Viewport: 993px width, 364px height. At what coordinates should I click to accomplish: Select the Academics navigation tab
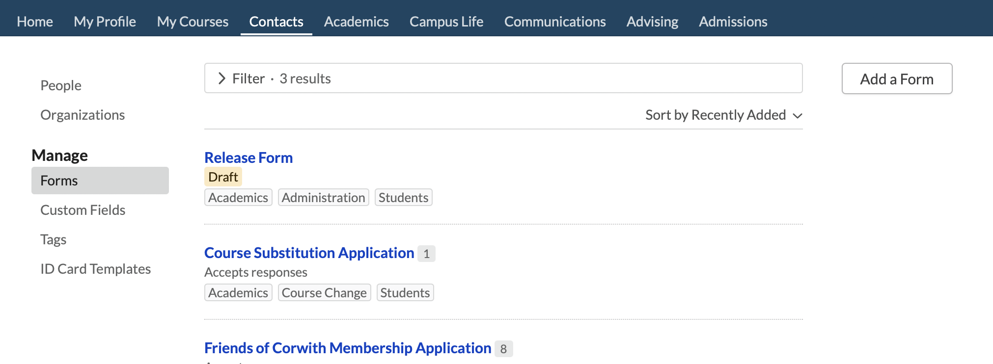[x=356, y=22]
